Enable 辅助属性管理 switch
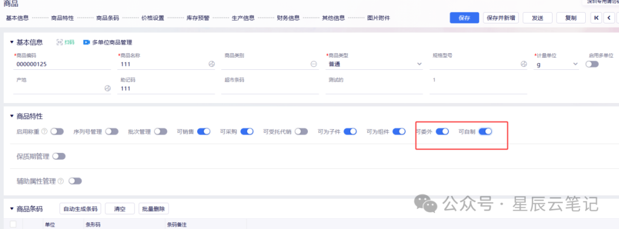Viewport: 619px width, 229px height. [x=75, y=181]
